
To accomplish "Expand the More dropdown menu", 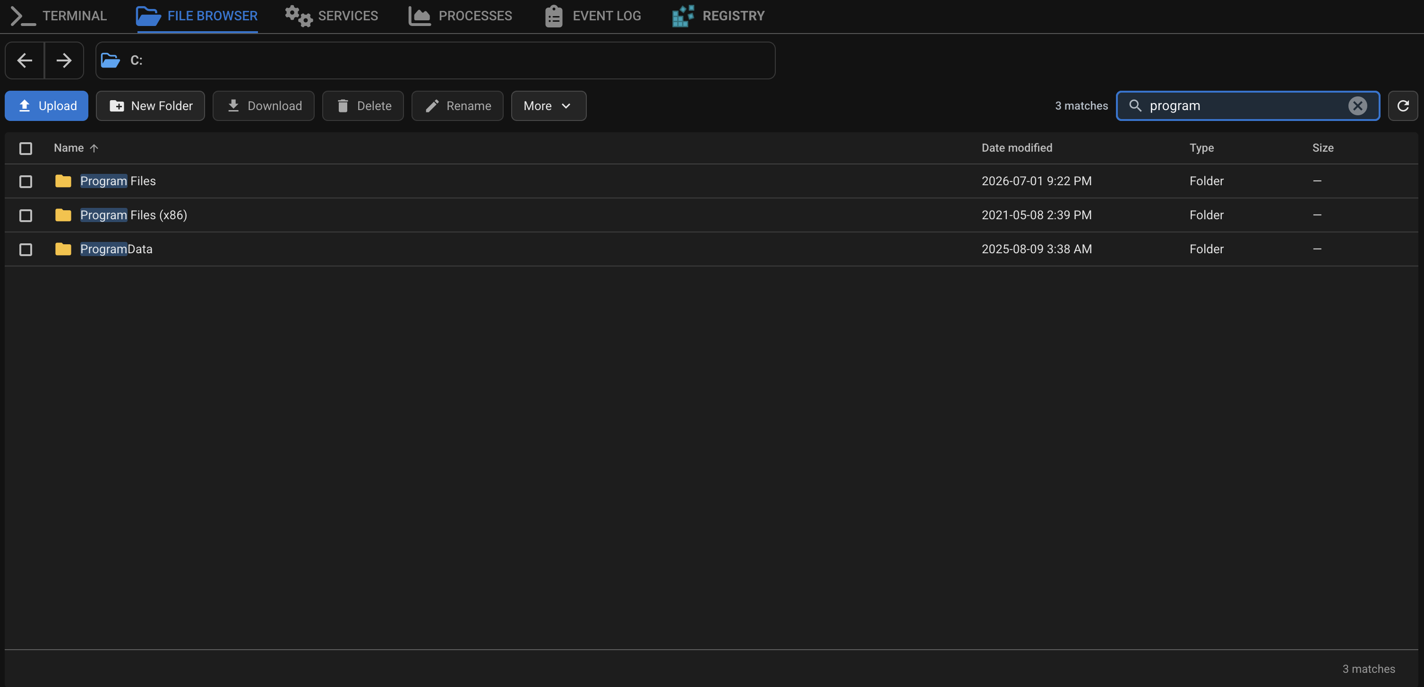I will [549, 105].
